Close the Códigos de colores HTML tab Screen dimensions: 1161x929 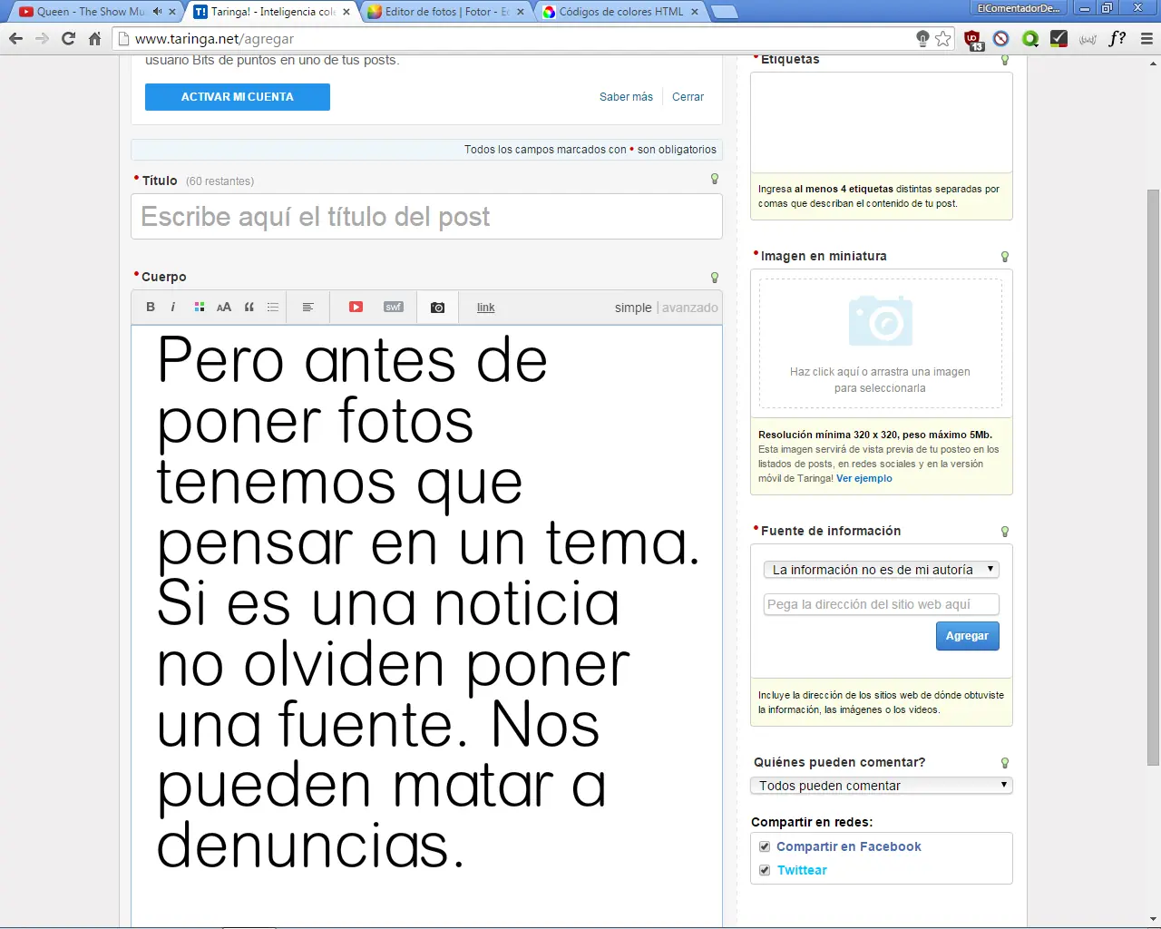click(695, 12)
